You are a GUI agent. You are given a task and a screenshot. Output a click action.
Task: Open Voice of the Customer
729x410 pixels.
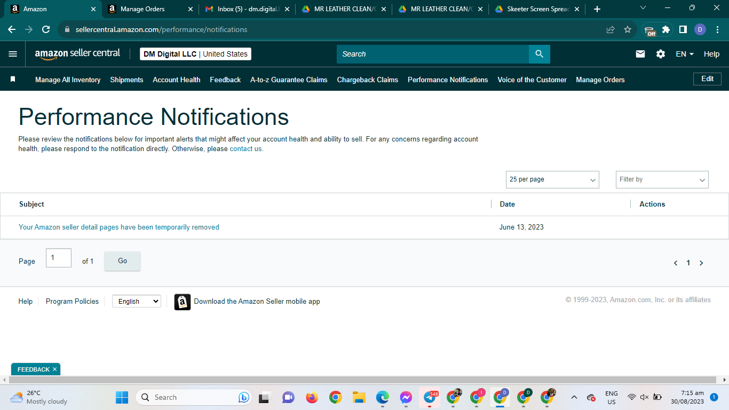532,80
